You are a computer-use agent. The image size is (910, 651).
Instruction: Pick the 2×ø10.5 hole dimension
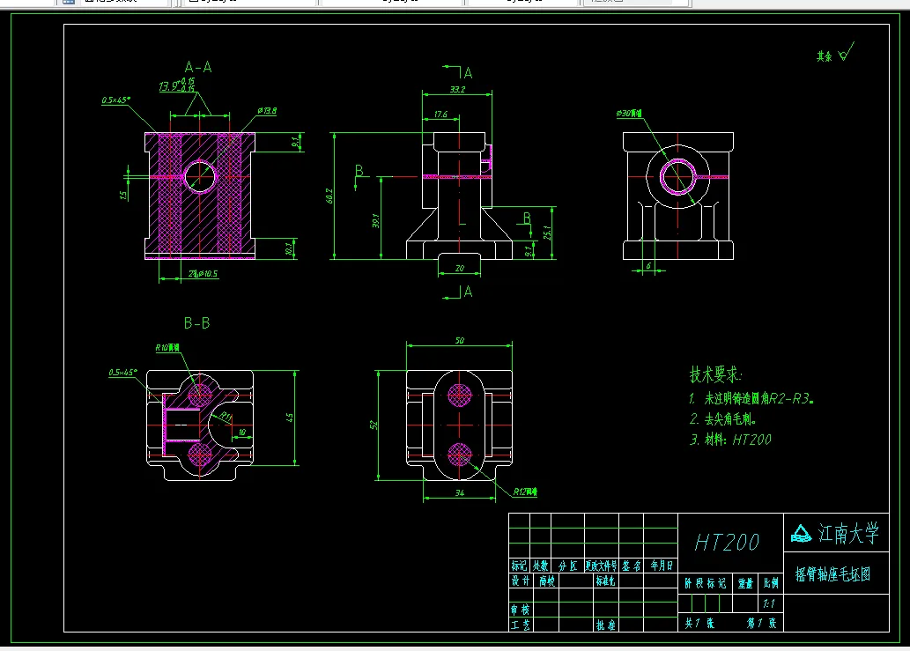point(203,274)
